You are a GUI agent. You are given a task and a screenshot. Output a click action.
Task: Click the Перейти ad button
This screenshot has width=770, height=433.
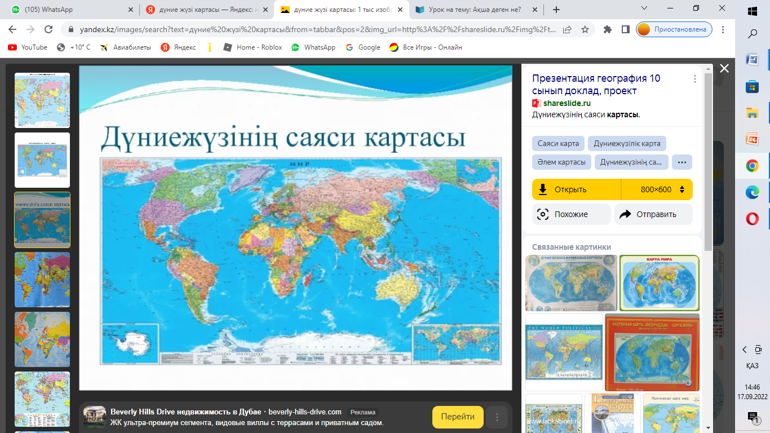tap(458, 417)
